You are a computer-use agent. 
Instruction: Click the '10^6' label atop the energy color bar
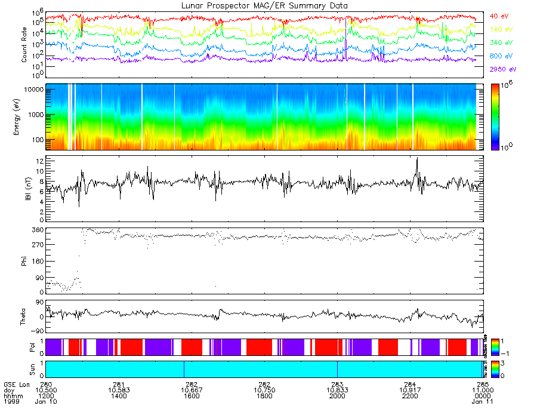(x=507, y=85)
